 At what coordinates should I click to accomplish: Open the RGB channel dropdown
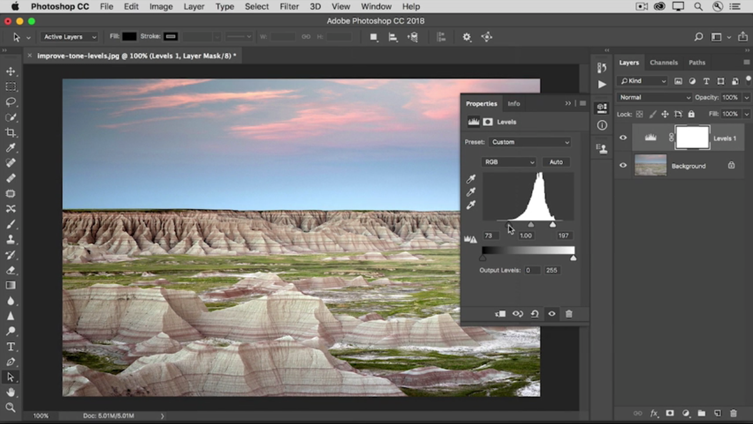509,162
